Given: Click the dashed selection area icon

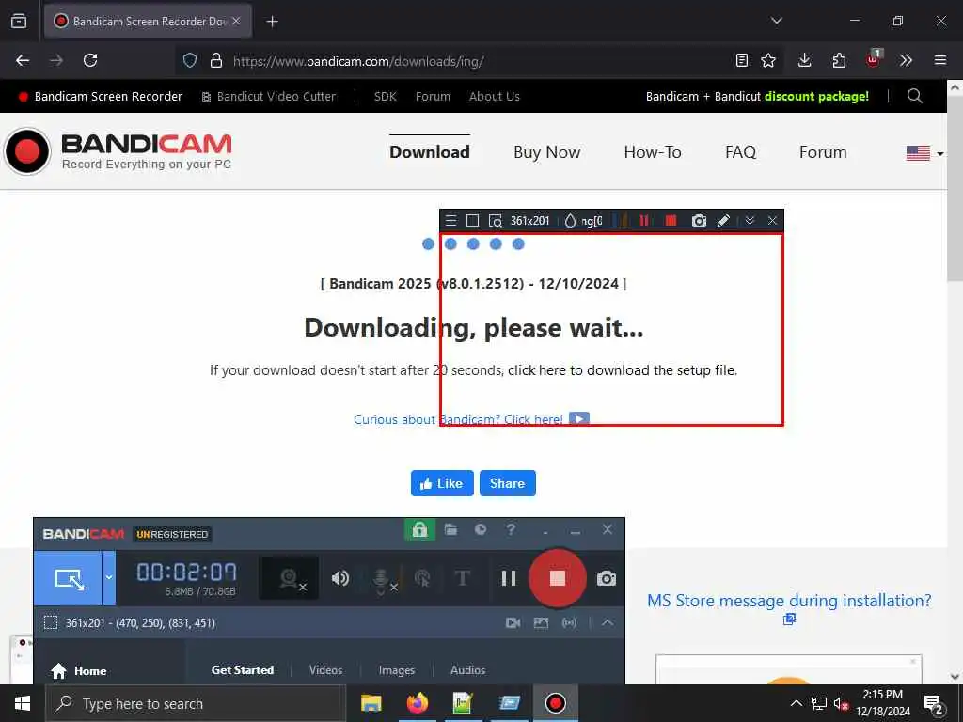Looking at the screenshot, I should click(51, 623).
